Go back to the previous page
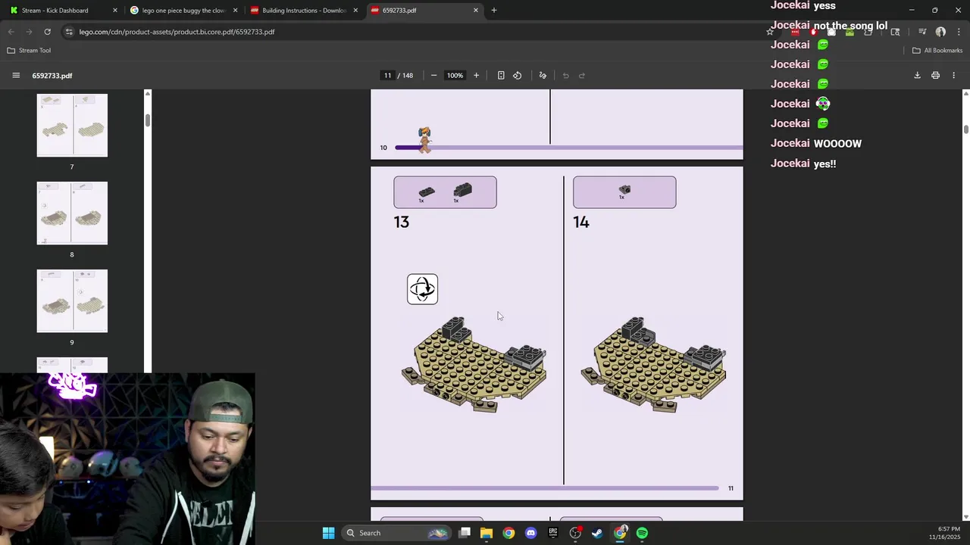Screen dimensions: 970x545 [x=11, y=32]
